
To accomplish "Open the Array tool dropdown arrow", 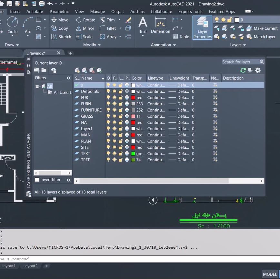I will 120,36.
